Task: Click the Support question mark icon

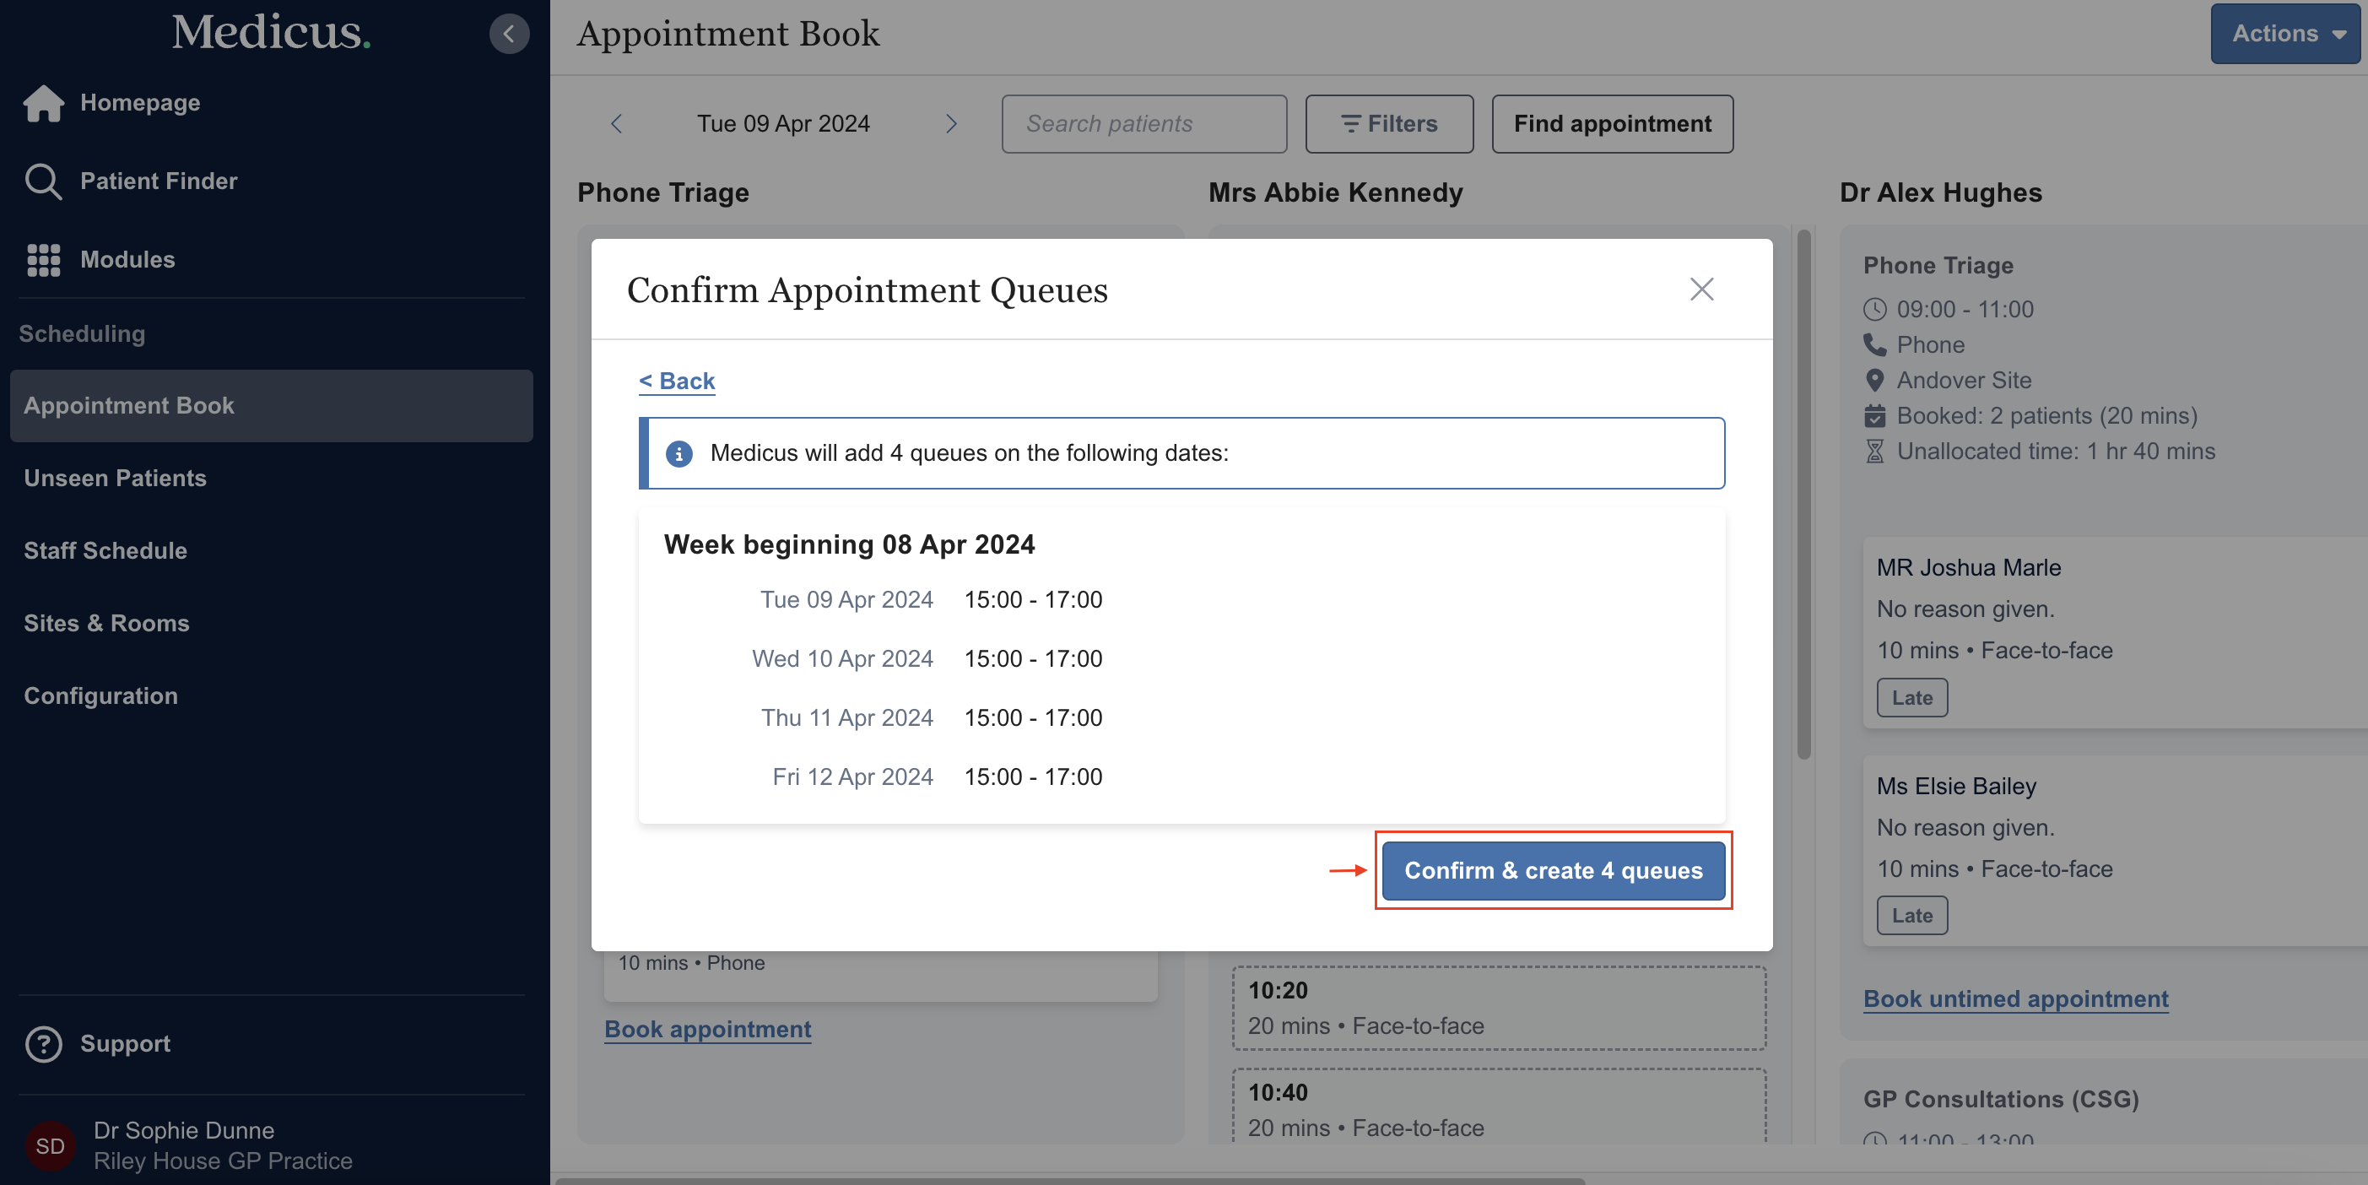Action: click(x=43, y=1043)
